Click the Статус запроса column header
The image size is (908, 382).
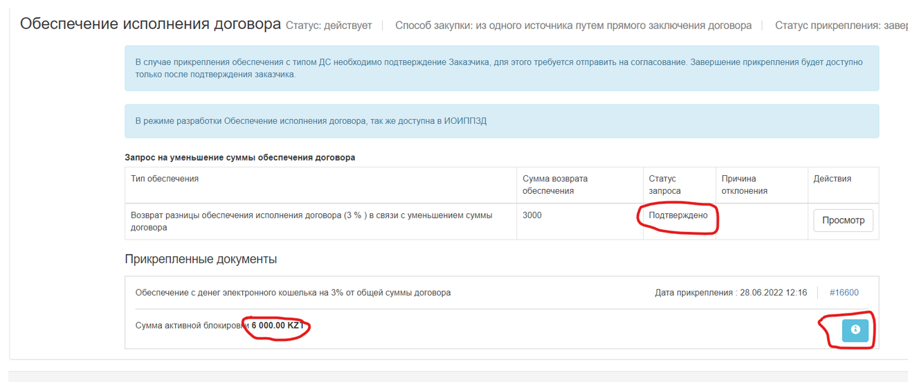[664, 185]
